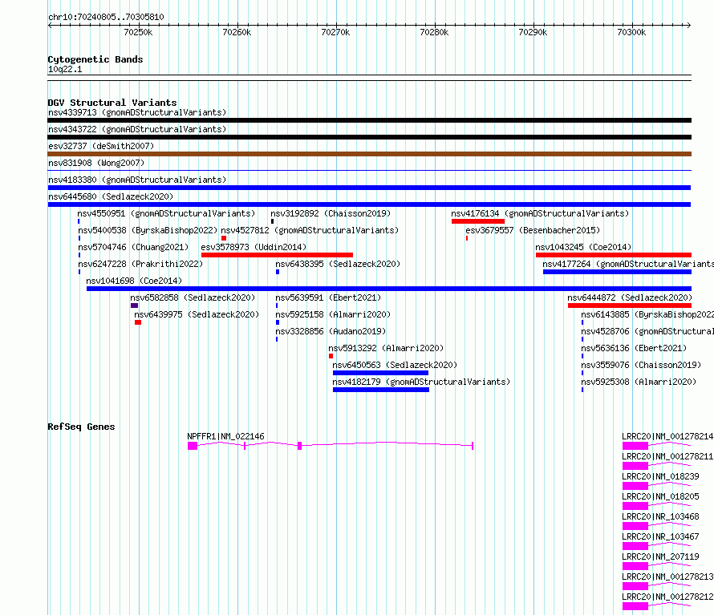Open nsv5400538 (ByrskaBishop2022) label
Viewport: 714px width, 615px height.
pyautogui.click(x=148, y=230)
